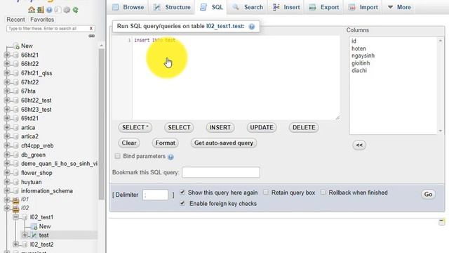Open the settings gear icon in sidebar
This screenshot has width=449, height=253.
click(x=67, y=10)
